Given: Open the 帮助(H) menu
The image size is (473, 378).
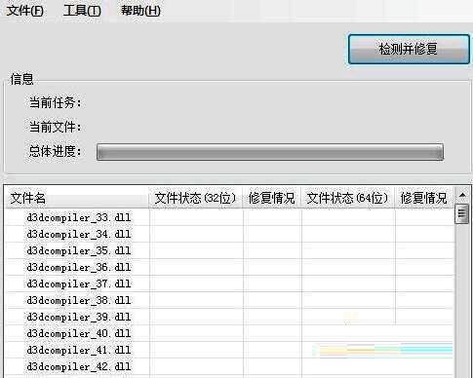Looking at the screenshot, I should pyautogui.click(x=140, y=11).
